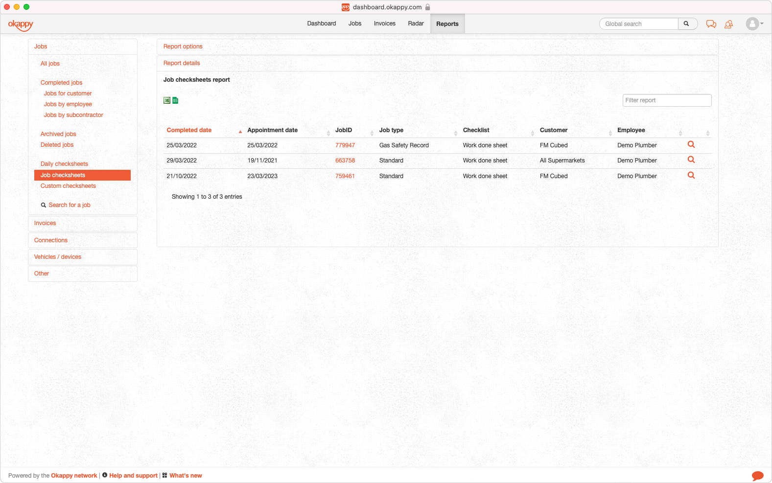
Task: Export report to Excel icon
Action: pos(167,100)
